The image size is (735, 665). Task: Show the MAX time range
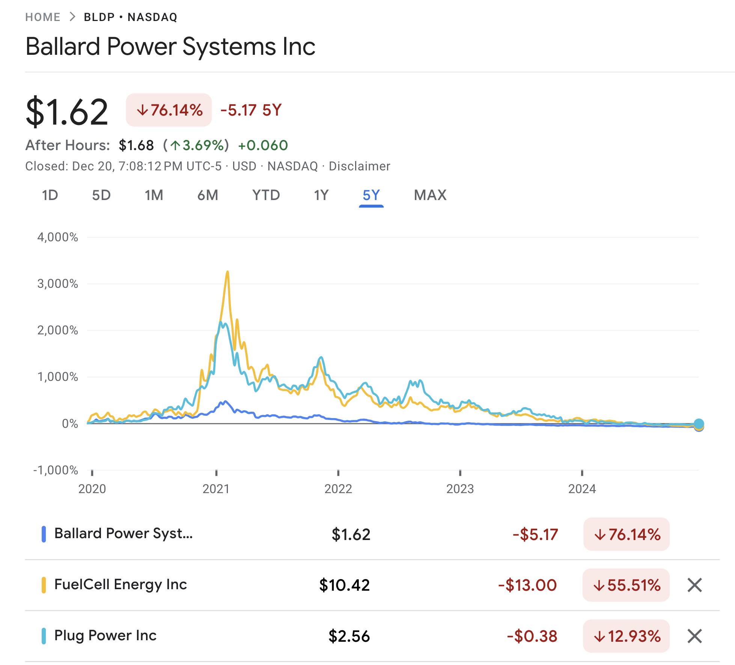(x=430, y=195)
